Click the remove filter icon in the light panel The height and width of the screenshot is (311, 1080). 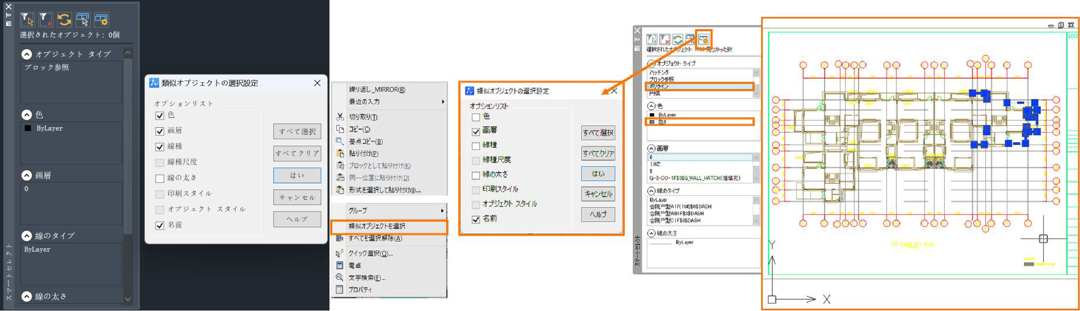tap(665, 39)
